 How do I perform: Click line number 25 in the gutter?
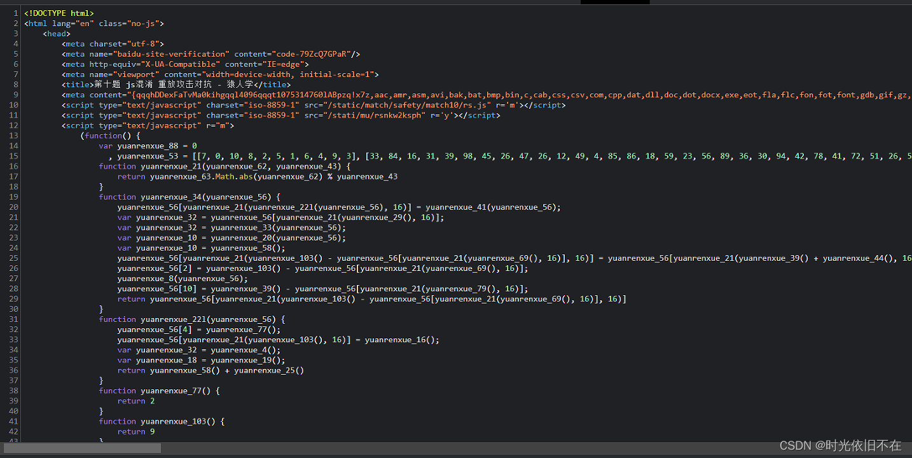14,258
